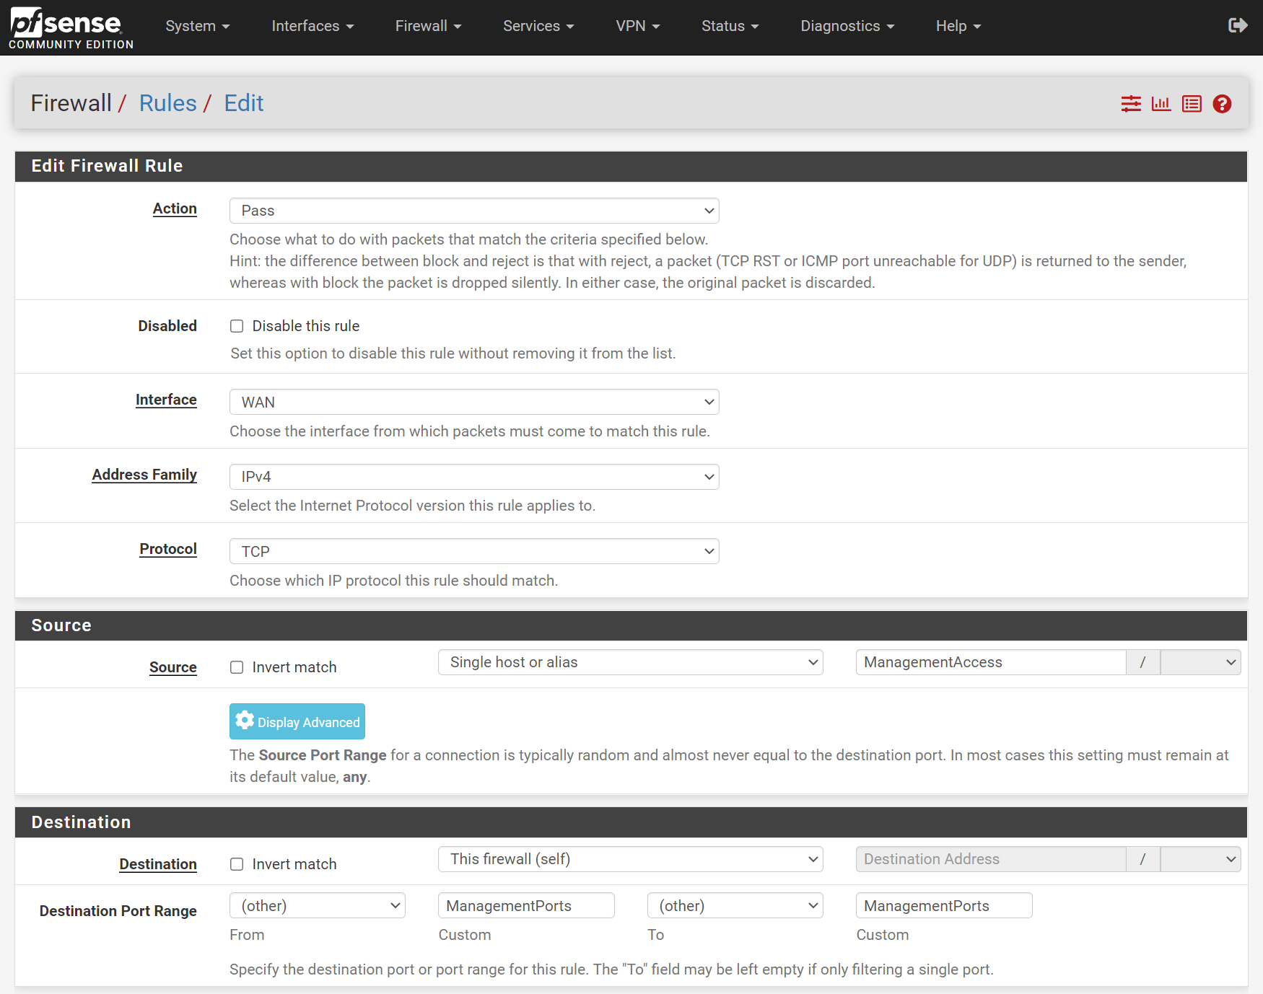Click the Display Advanced button
This screenshot has width=1263, height=994.
click(297, 721)
